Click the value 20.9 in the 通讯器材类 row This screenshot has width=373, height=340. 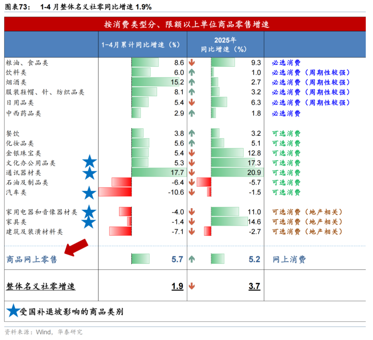254,173
